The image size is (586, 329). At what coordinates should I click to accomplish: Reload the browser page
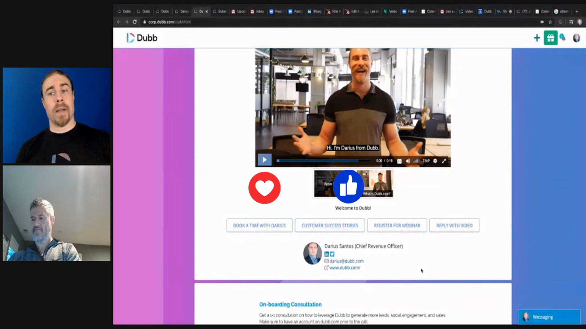click(x=135, y=22)
